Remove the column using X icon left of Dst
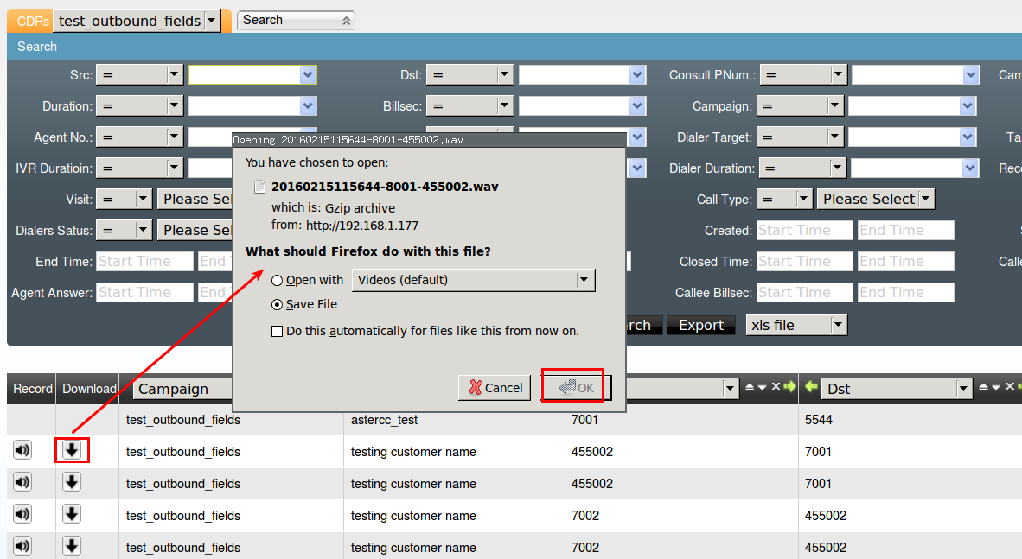Screen dimensions: 1022x559 [x=776, y=387]
